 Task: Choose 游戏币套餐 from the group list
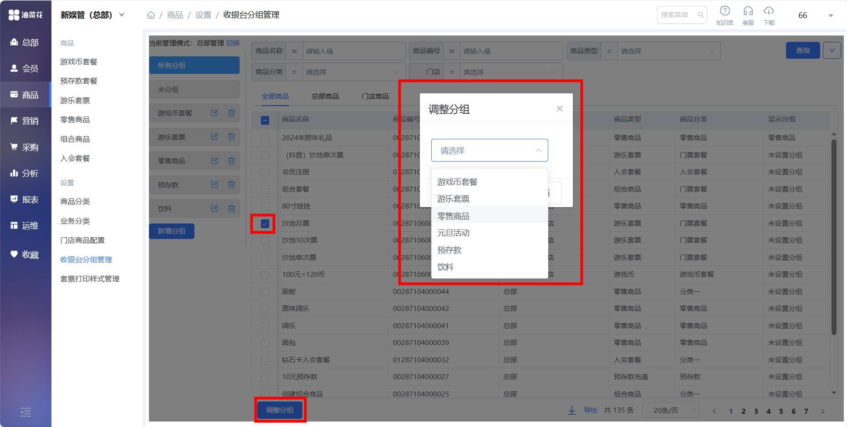[490, 182]
